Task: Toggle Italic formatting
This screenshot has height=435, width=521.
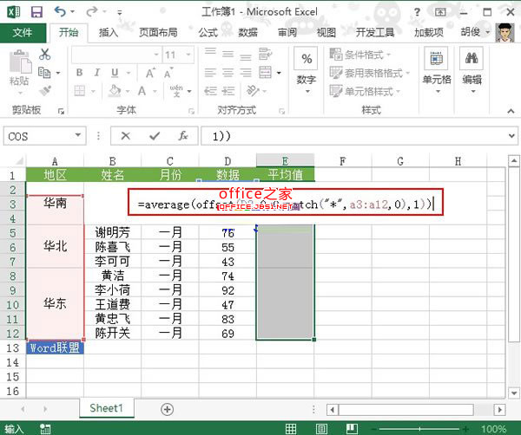Action: click(x=97, y=72)
